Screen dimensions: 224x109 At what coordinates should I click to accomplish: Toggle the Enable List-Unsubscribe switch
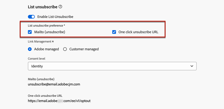(x=31, y=17)
